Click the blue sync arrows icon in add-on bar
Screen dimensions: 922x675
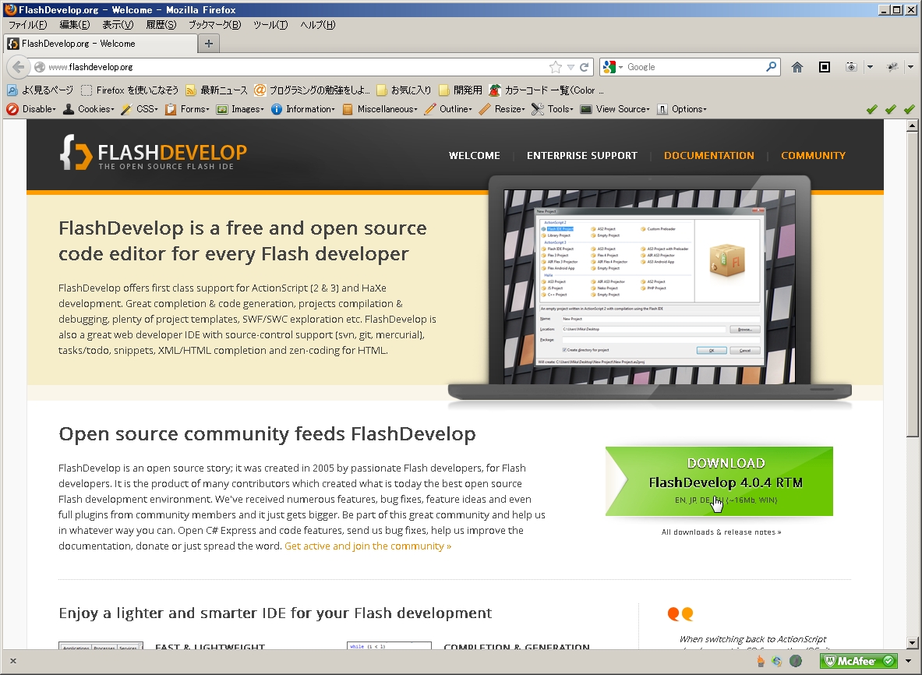click(777, 661)
